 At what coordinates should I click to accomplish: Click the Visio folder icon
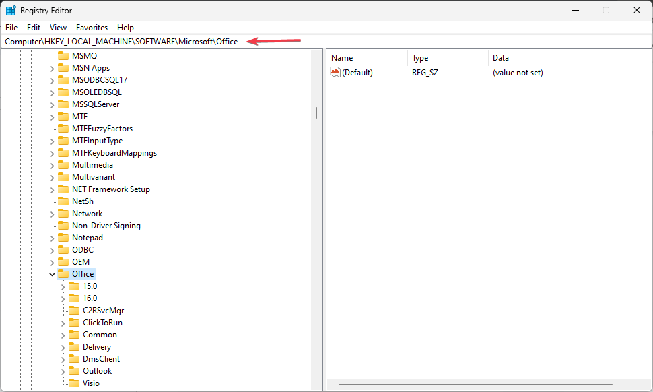point(74,383)
